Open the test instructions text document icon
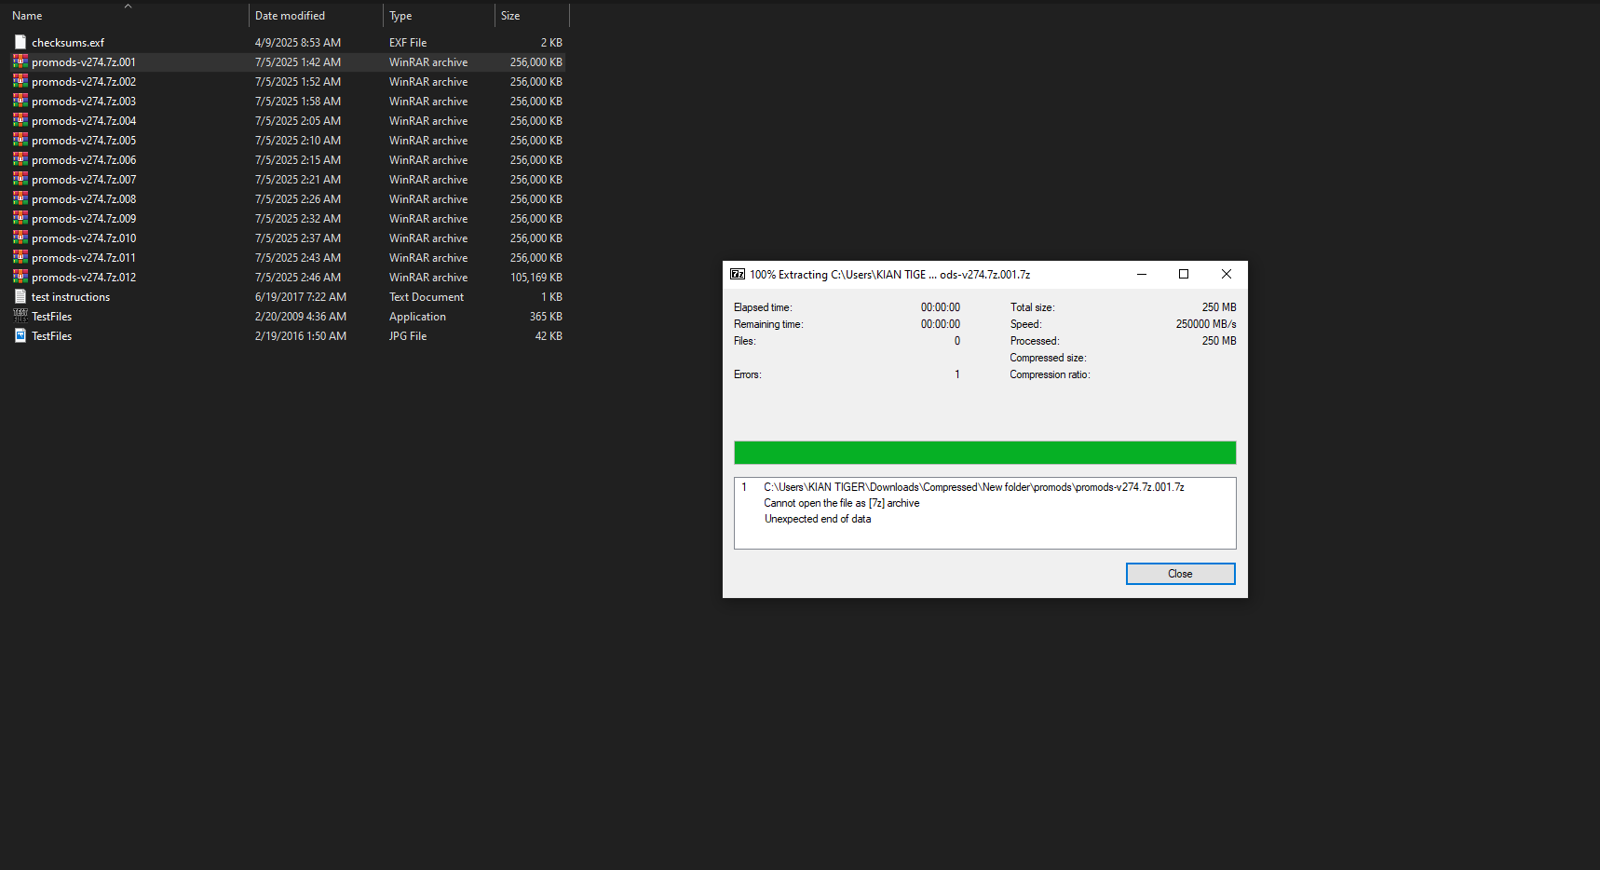 coord(20,296)
